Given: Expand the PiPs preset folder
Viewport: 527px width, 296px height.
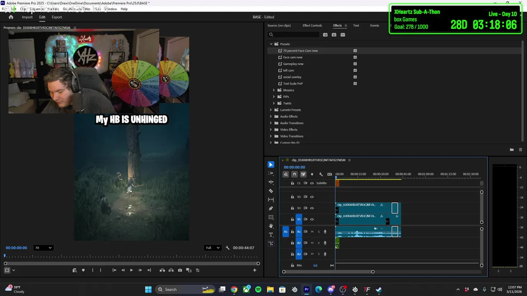Looking at the screenshot, I should click(x=274, y=97).
